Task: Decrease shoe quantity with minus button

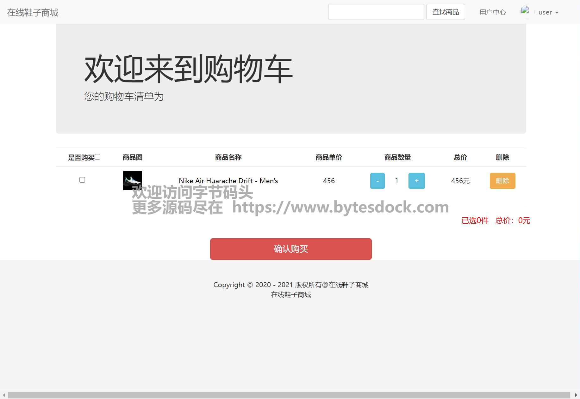Action: pyautogui.click(x=377, y=181)
